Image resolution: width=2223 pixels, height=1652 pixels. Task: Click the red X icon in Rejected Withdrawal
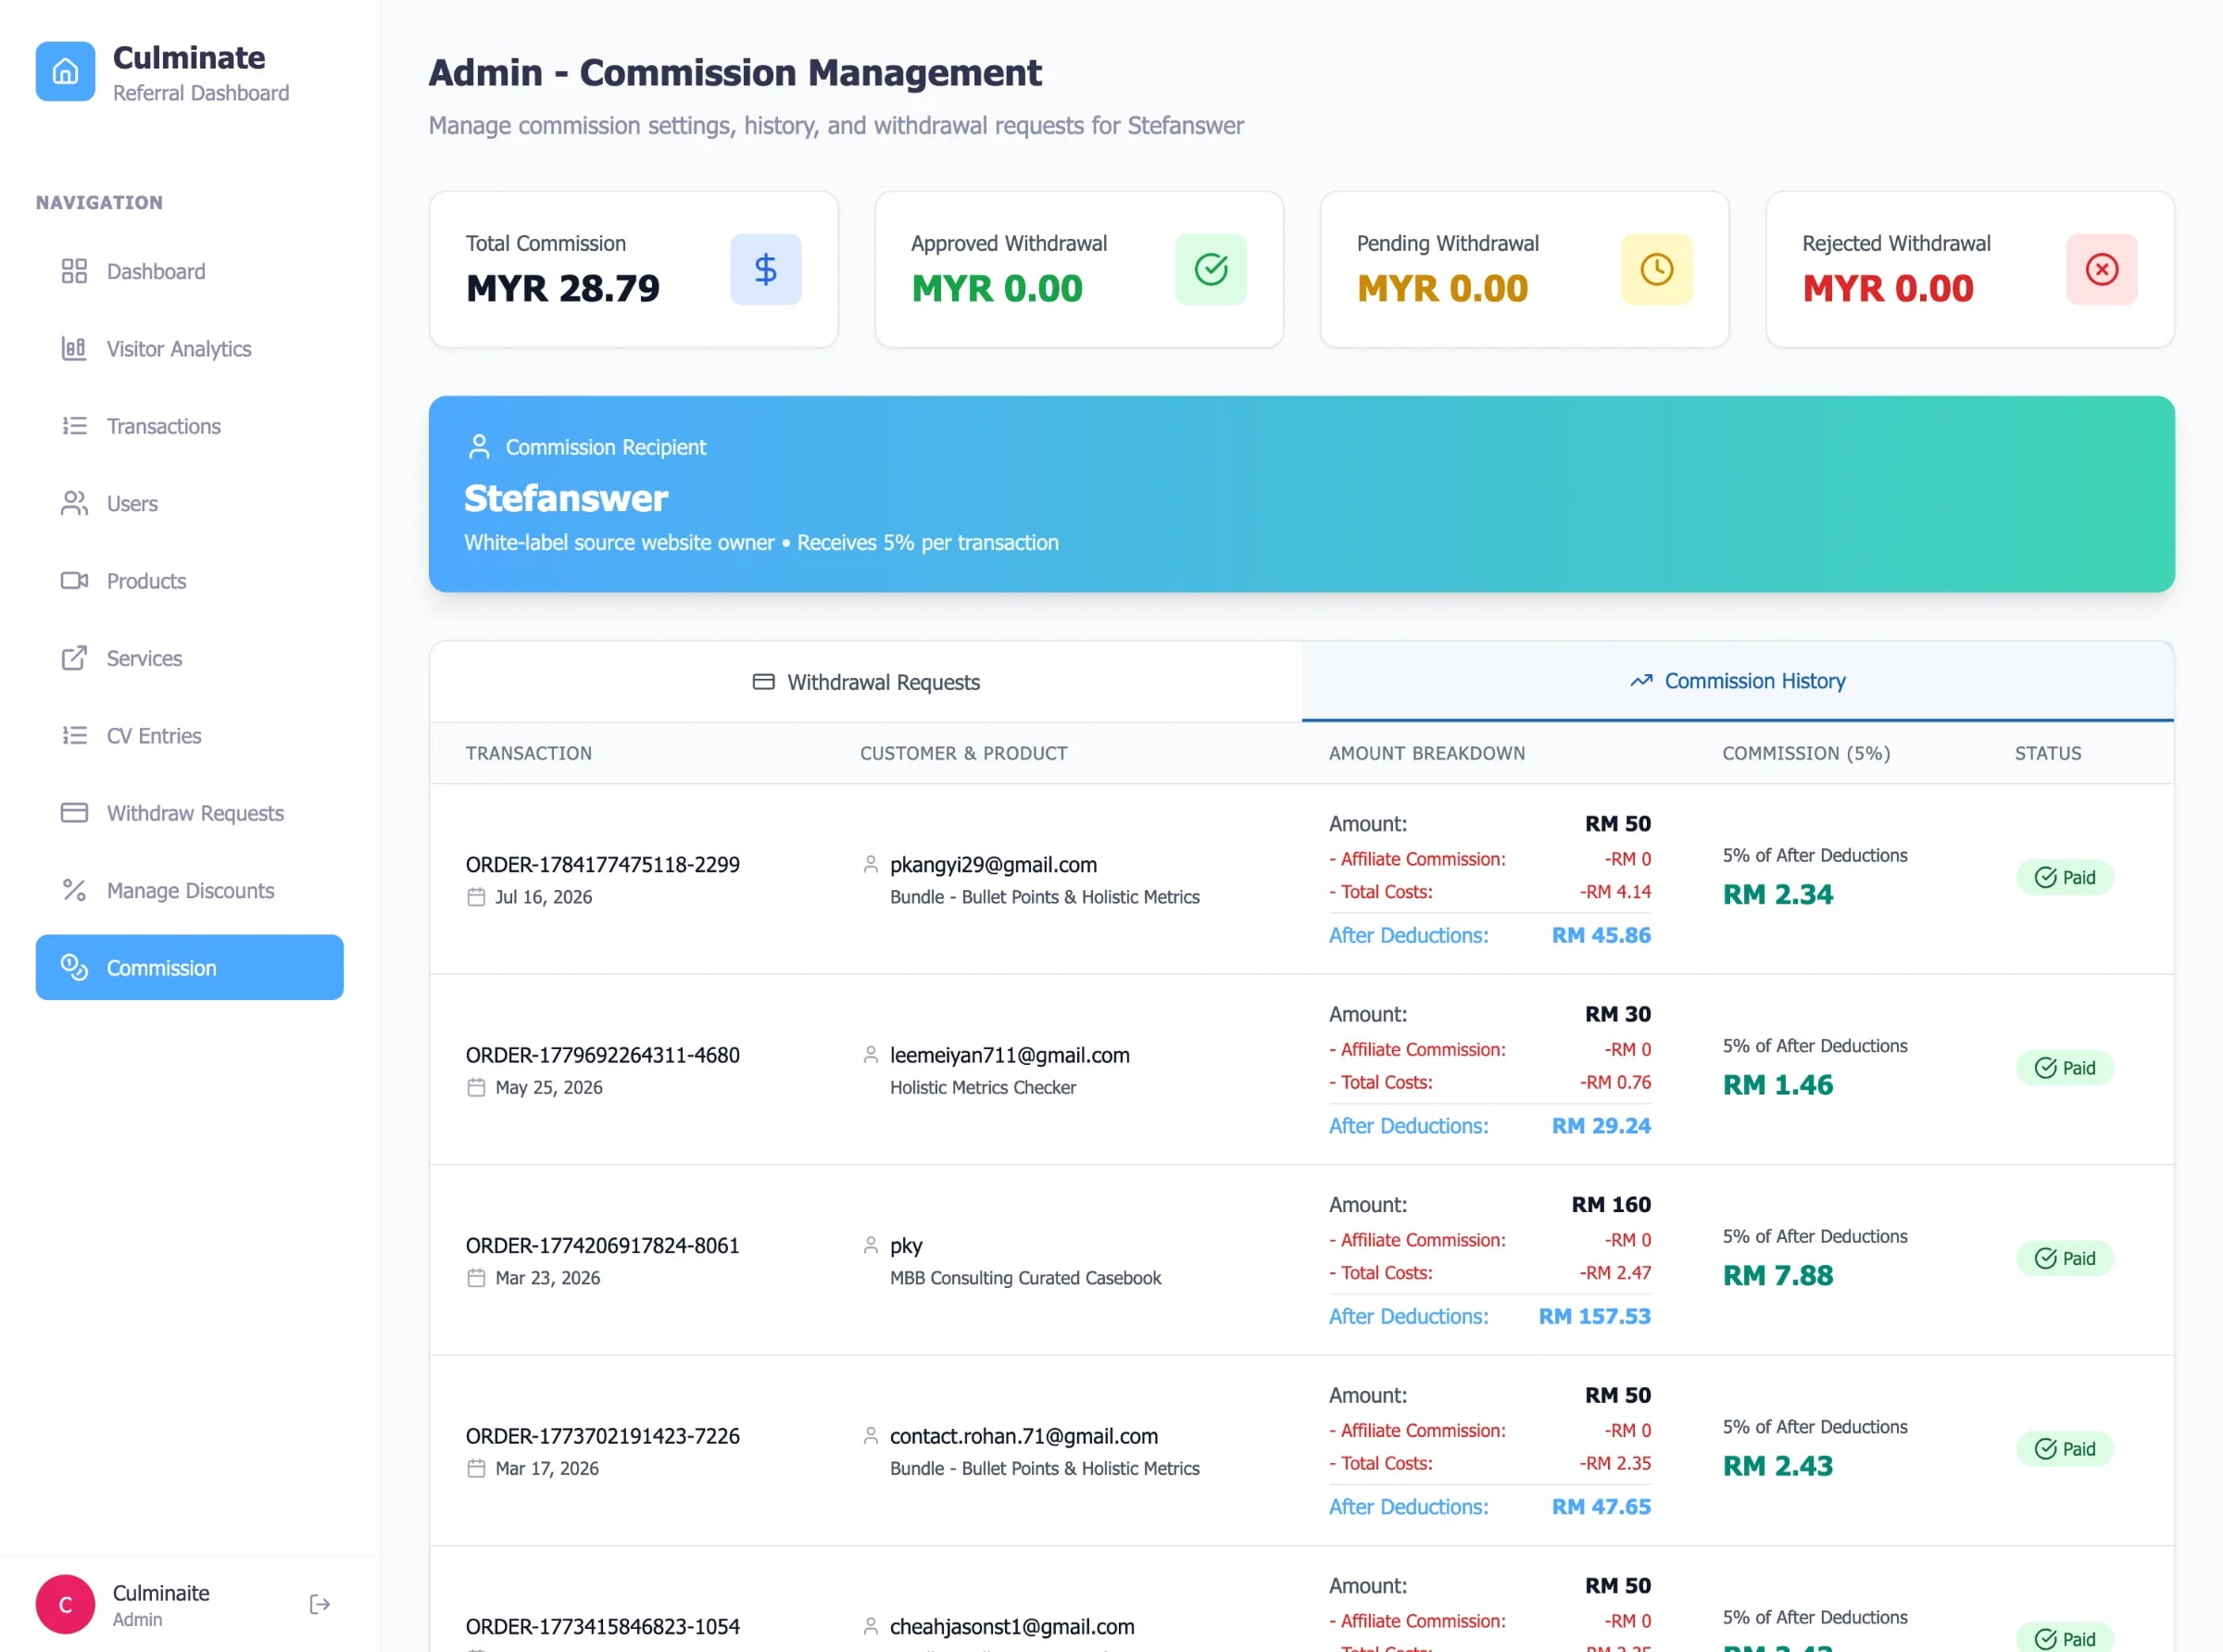2102,269
